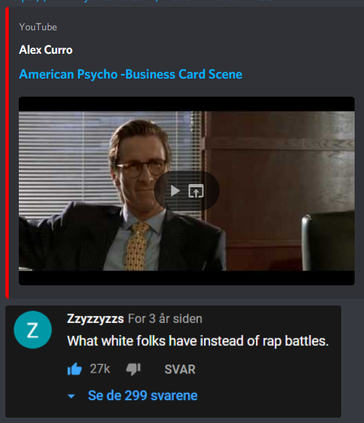Image resolution: width=364 pixels, height=423 pixels.
Task: Like the comment with thumbs up icon
Action: [75, 369]
